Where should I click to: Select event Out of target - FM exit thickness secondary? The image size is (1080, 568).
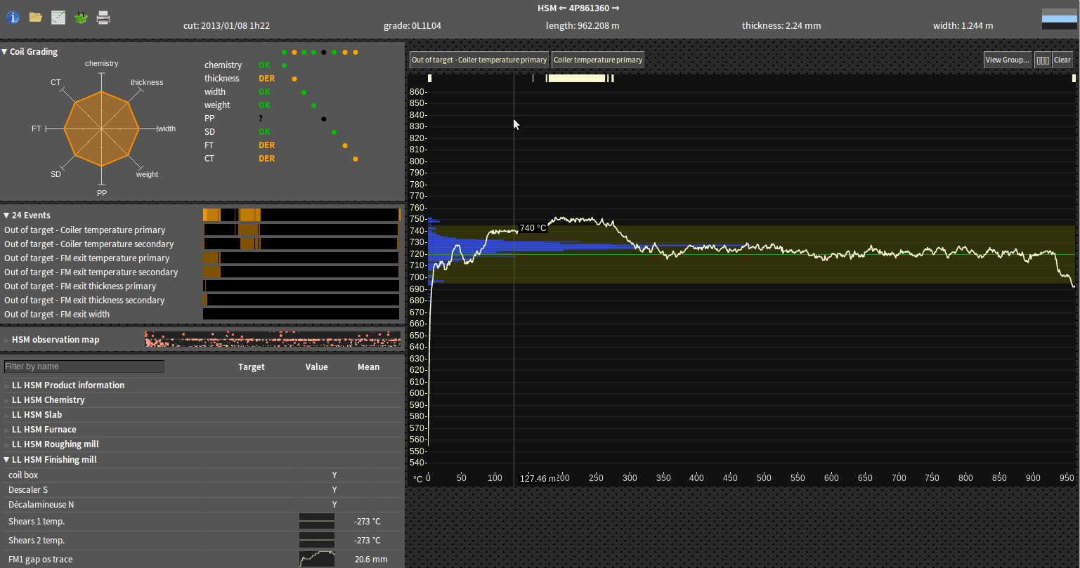click(x=201, y=300)
